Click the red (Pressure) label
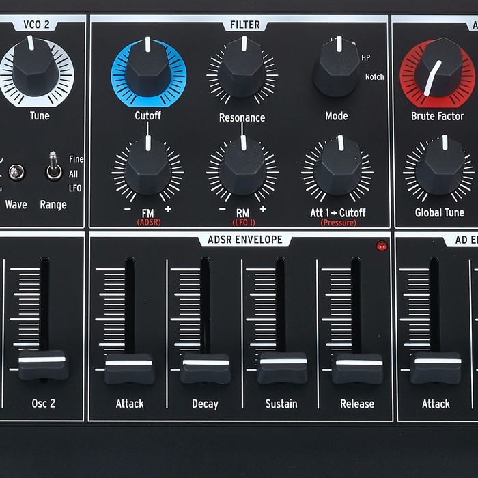The image size is (478, 478). (x=338, y=223)
